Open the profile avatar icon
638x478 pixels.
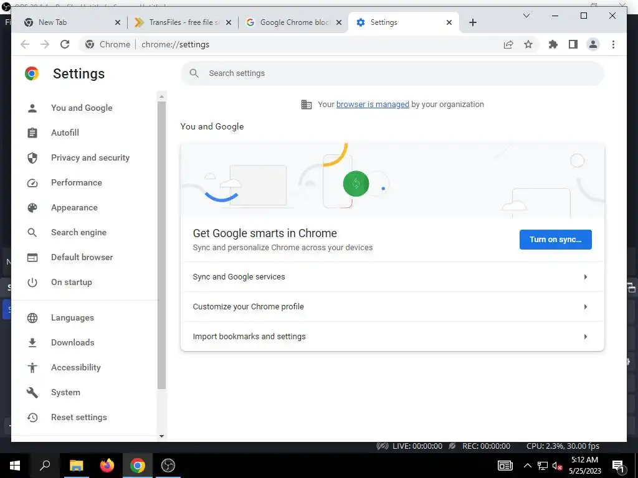point(593,44)
